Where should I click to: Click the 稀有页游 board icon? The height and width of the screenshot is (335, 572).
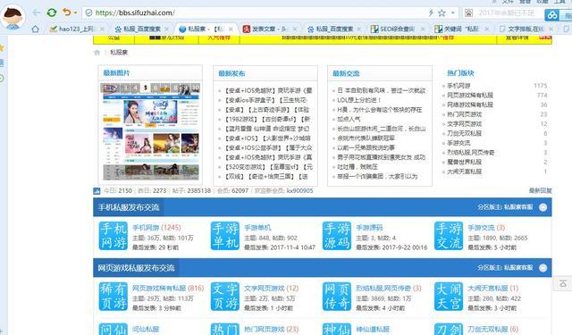pyautogui.click(x=114, y=297)
